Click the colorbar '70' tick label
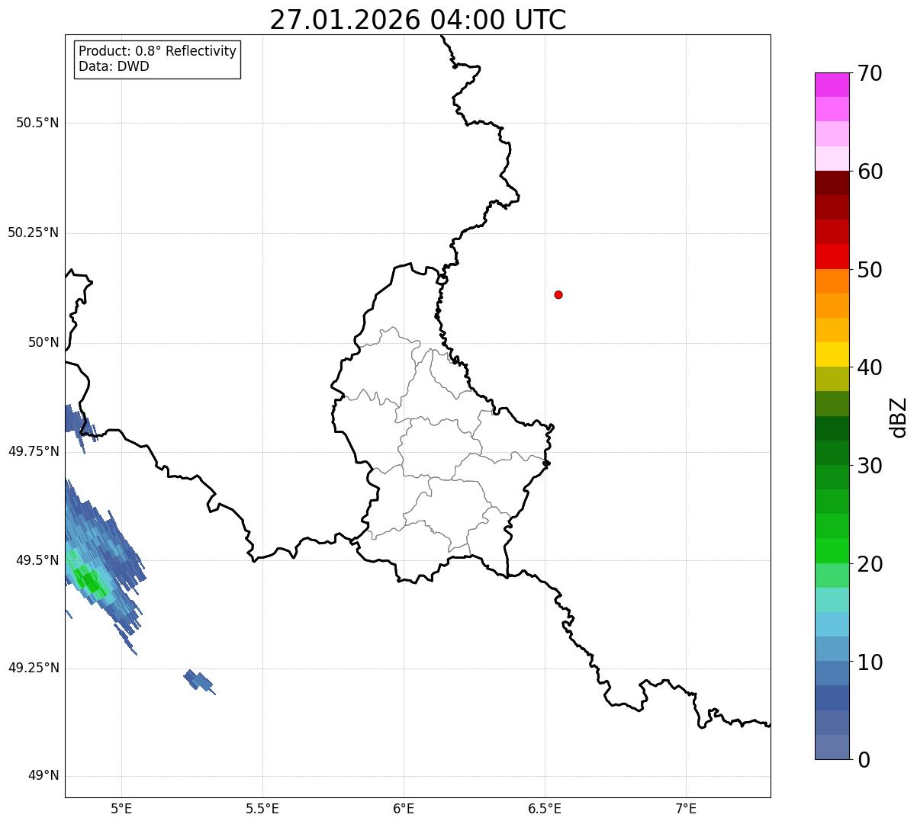917x824 pixels. [x=870, y=73]
